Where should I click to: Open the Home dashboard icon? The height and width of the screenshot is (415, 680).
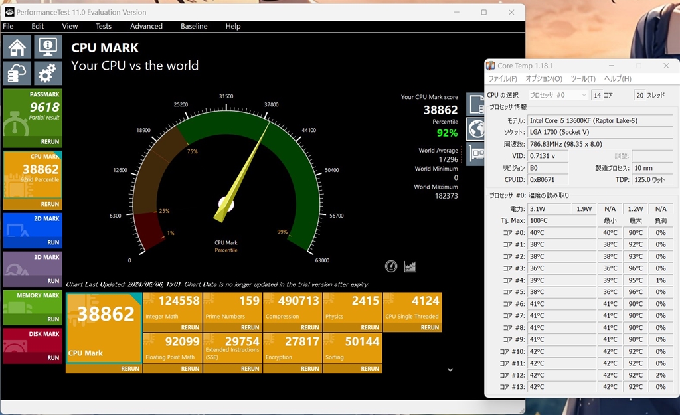(17, 47)
